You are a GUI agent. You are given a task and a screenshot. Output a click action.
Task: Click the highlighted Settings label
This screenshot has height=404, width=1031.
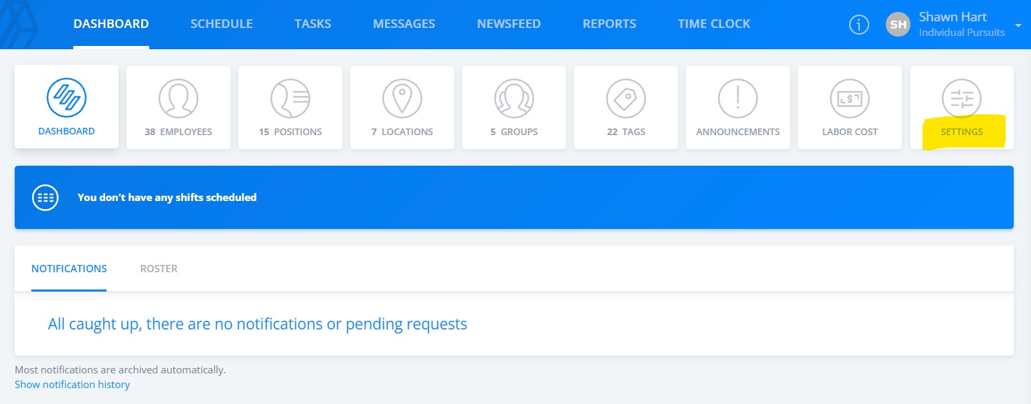pyautogui.click(x=962, y=132)
